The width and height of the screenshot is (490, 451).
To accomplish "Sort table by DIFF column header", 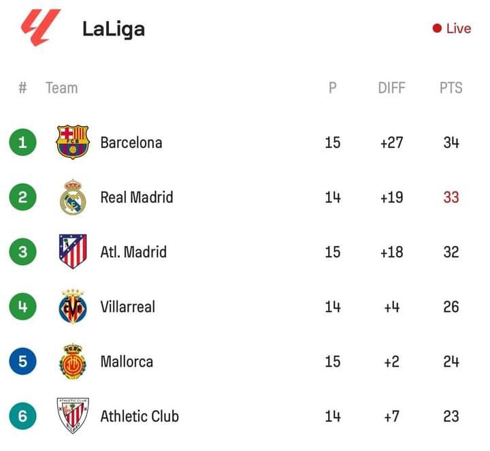I will [x=391, y=88].
